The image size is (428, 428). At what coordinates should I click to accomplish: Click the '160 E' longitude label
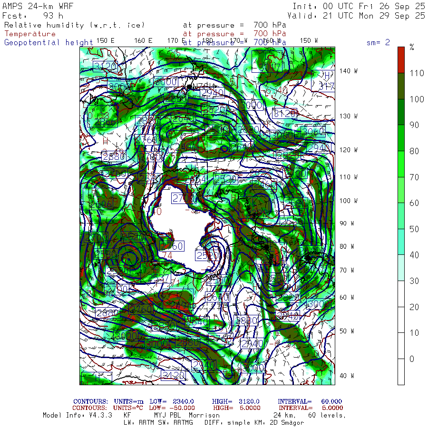pyautogui.click(x=143, y=41)
